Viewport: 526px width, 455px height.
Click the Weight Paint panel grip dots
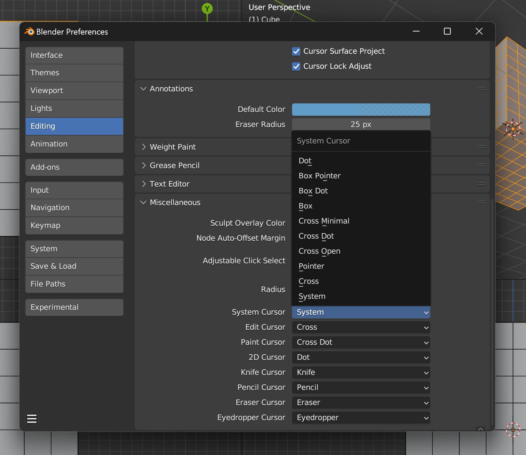(481, 147)
